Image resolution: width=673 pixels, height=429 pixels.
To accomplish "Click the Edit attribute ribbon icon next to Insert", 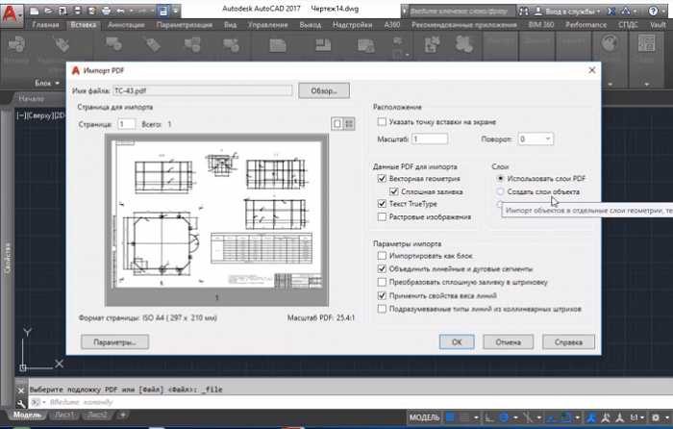I will tap(62, 44).
